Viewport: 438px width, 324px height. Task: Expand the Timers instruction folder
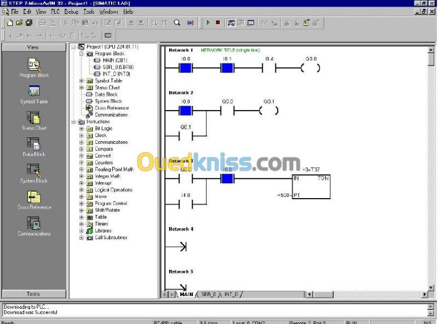[81, 224]
